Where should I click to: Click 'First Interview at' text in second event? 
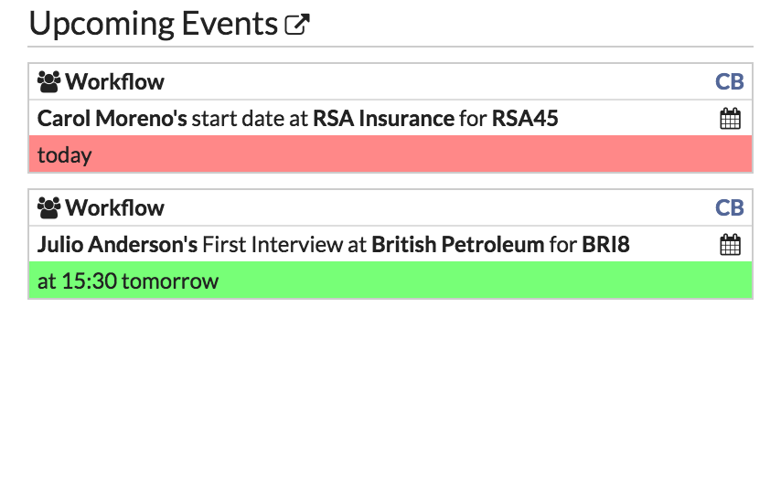coord(284,245)
